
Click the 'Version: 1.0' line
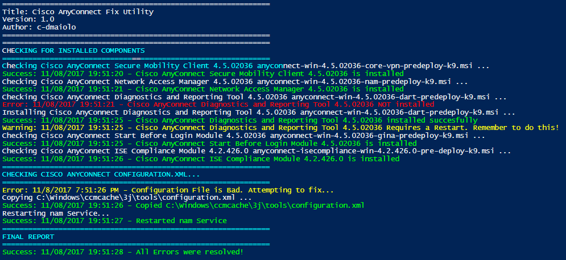click(x=28, y=19)
